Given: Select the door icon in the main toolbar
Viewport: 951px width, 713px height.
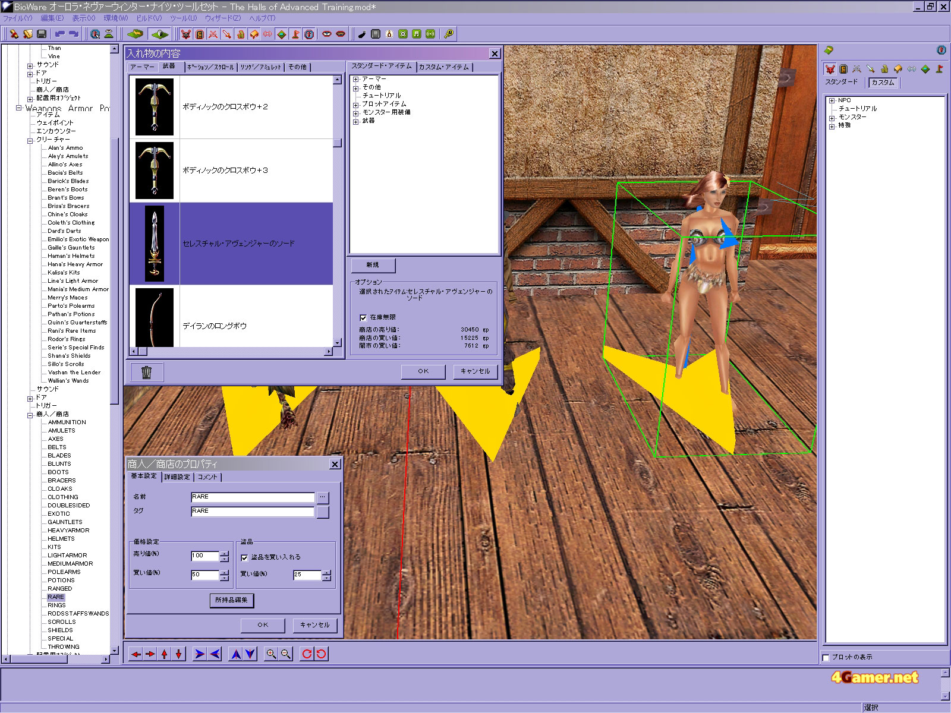Looking at the screenshot, I should point(200,34).
